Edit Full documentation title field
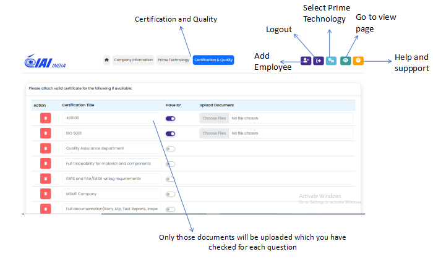The image size is (433, 270). (x=111, y=209)
